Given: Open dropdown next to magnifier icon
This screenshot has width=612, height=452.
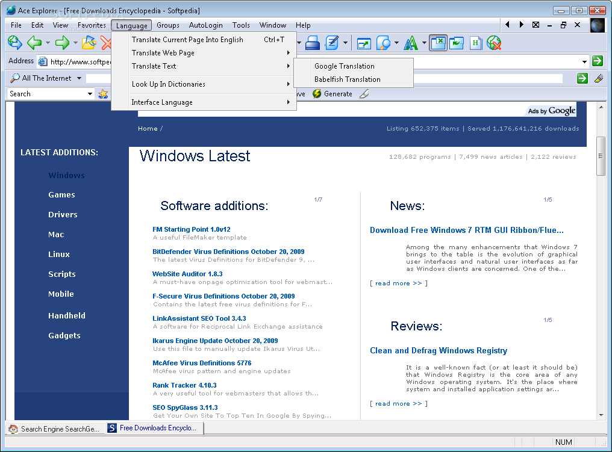Looking at the screenshot, I should tap(396, 43).
